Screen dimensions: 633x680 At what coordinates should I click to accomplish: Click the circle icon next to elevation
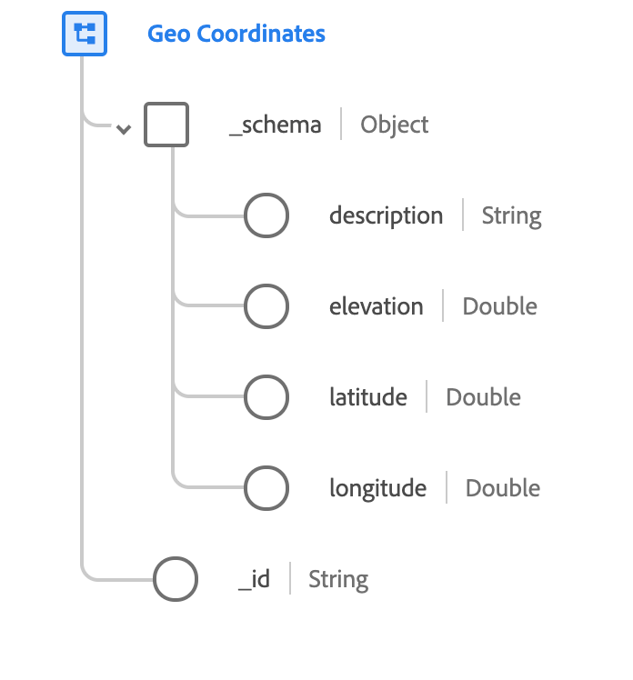pyautogui.click(x=266, y=307)
